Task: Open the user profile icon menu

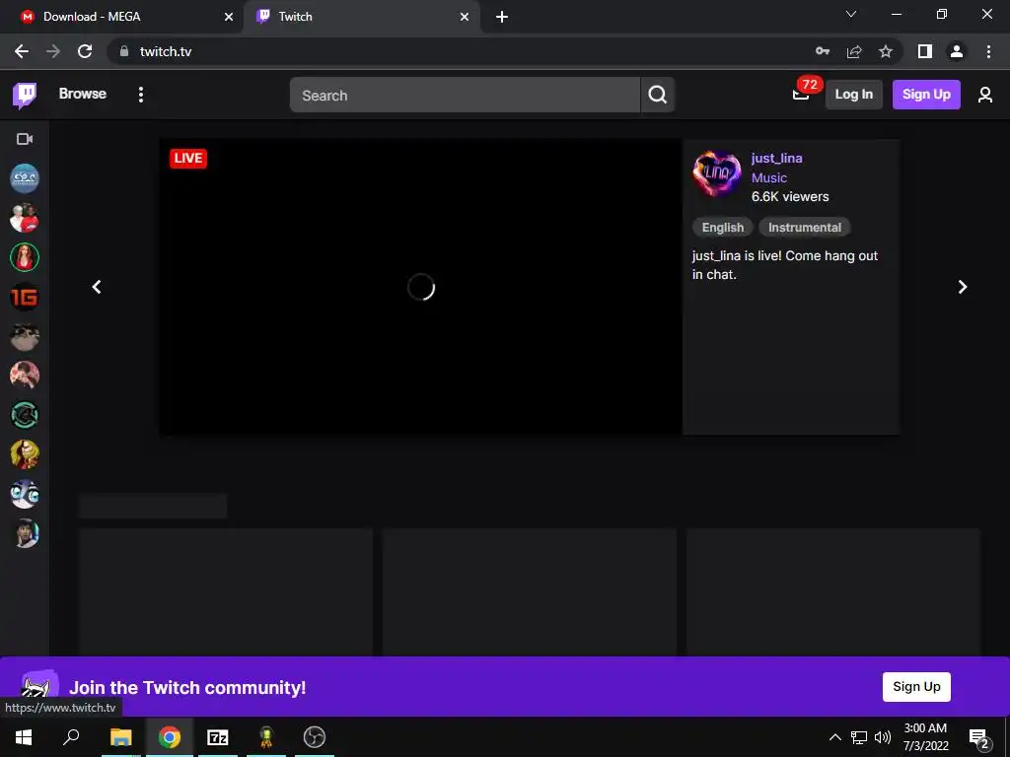Action: [x=985, y=95]
